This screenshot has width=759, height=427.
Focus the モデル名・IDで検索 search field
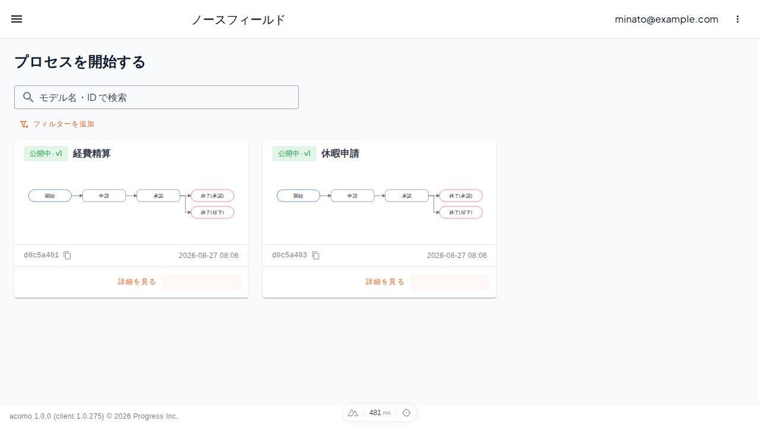(157, 97)
